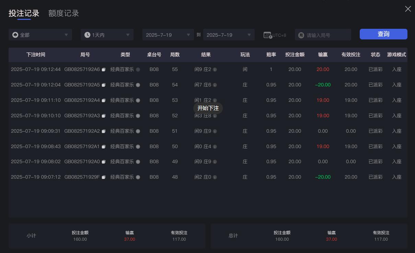
Task: Click the clock icon in the time filter
Action: click(x=88, y=34)
